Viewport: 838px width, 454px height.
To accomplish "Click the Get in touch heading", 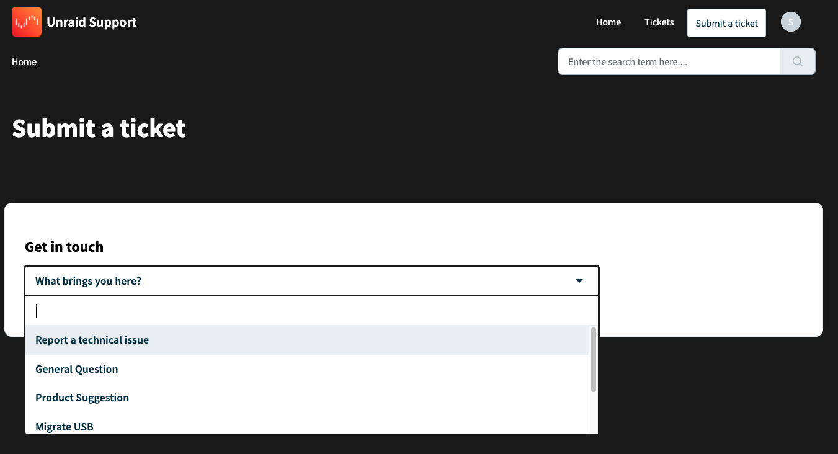I will click(x=64, y=247).
